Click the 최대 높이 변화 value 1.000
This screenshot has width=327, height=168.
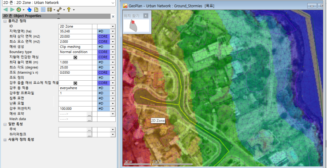click(x=75, y=62)
